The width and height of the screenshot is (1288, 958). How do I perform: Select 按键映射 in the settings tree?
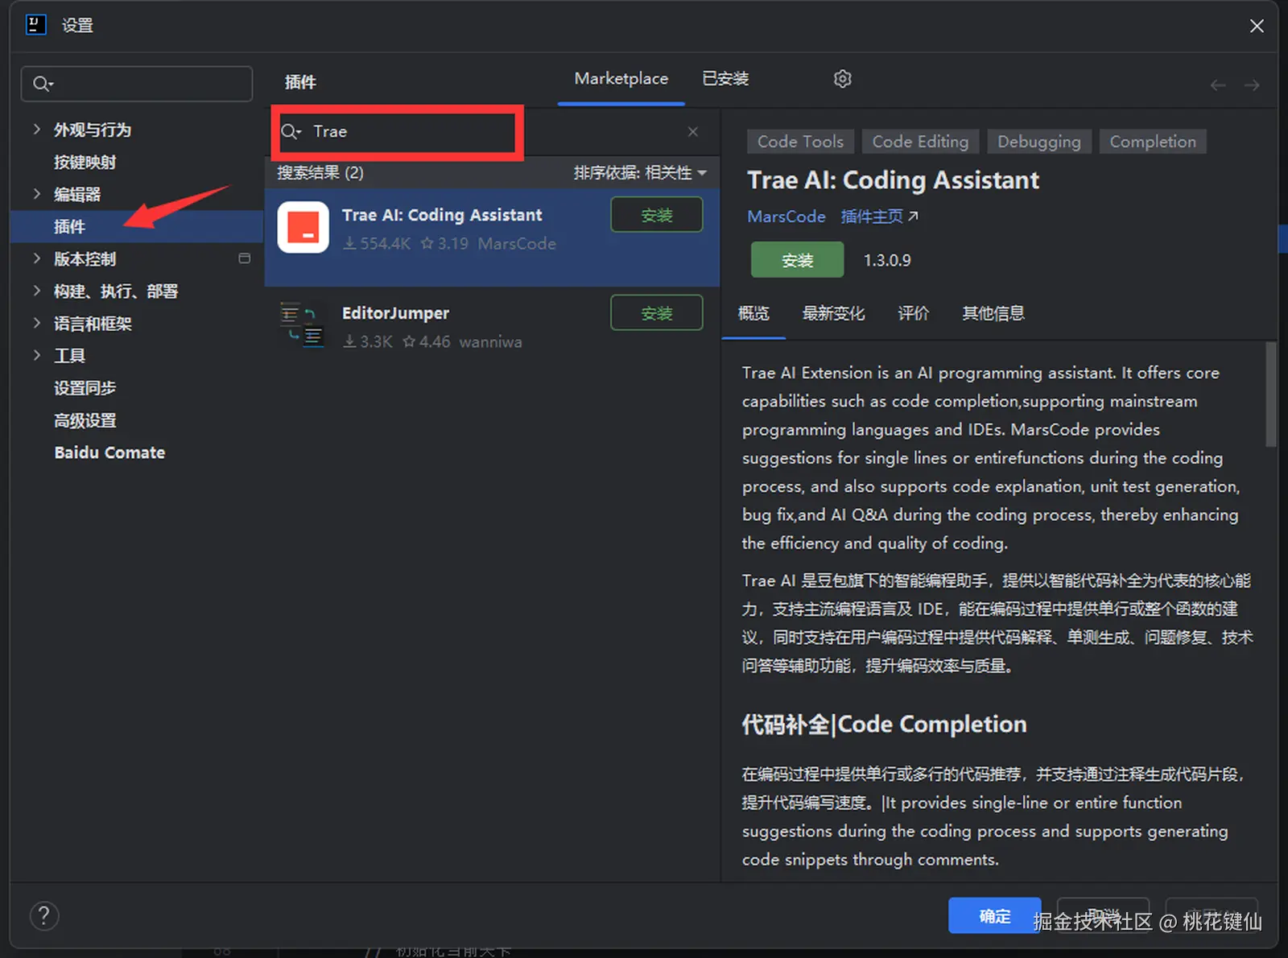coord(85,162)
